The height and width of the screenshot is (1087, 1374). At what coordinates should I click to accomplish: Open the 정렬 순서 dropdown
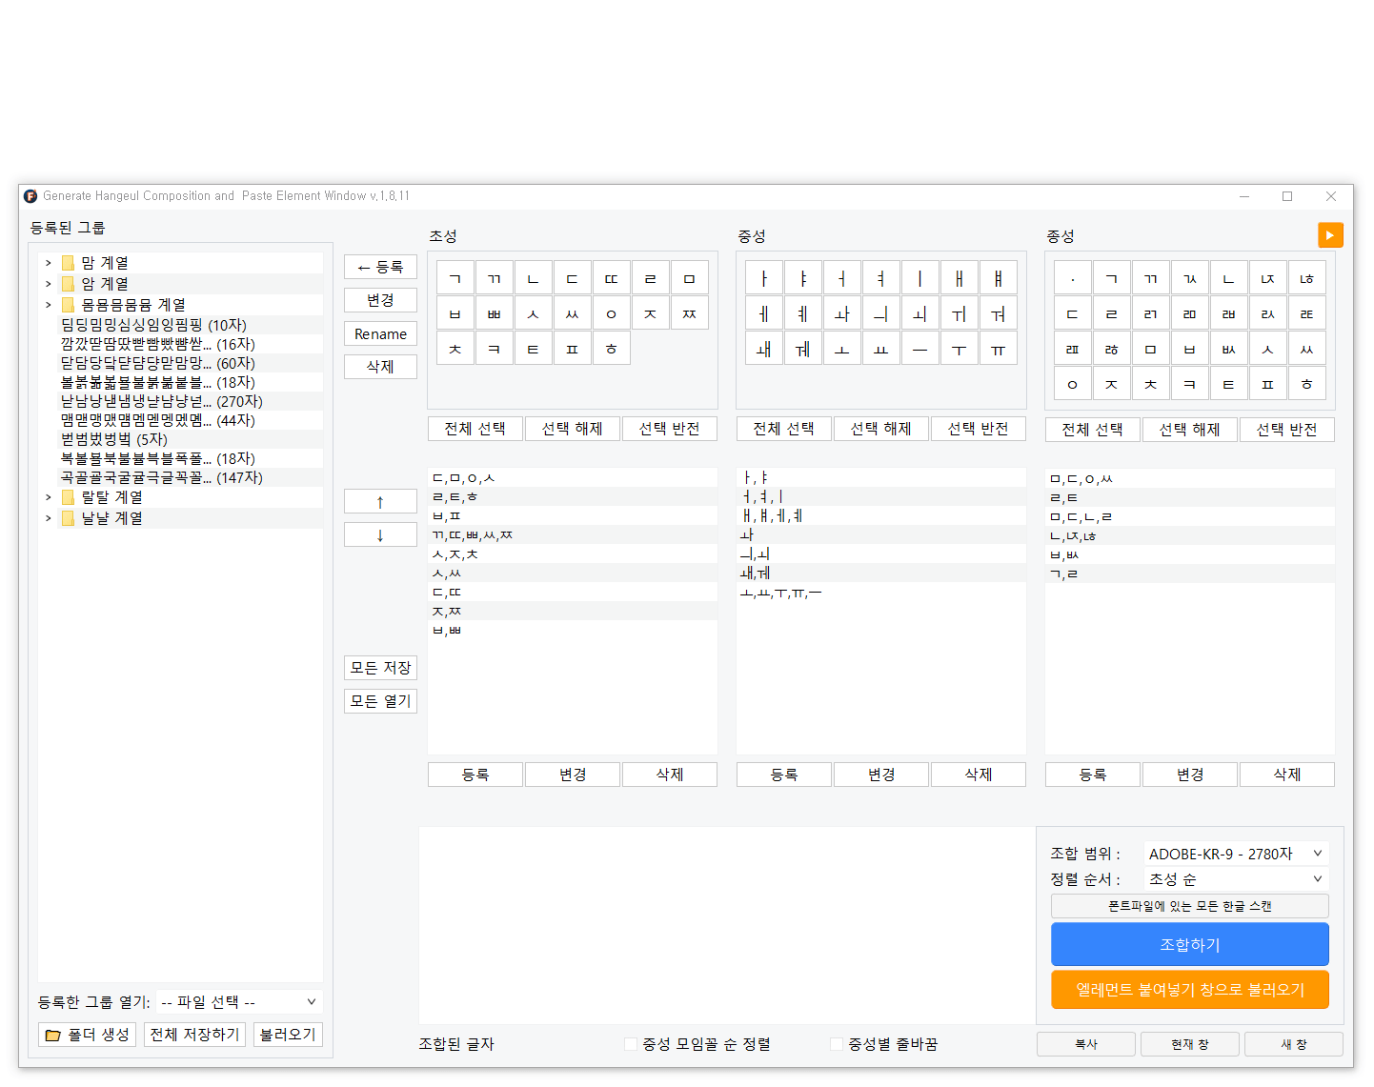1236,878
